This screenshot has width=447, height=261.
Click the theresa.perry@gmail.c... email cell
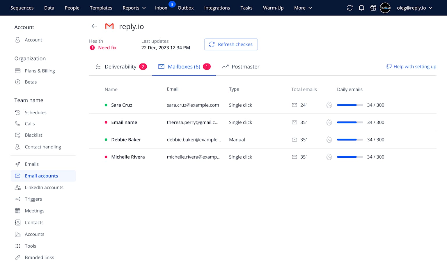click(x=193, y=122)
